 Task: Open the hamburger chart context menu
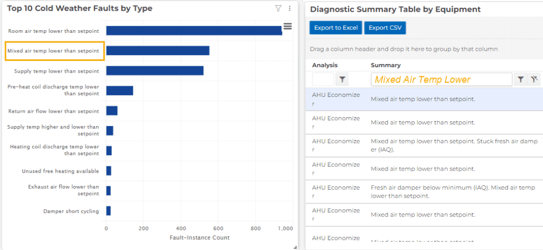pyautogui.click(x=287, y=26)
